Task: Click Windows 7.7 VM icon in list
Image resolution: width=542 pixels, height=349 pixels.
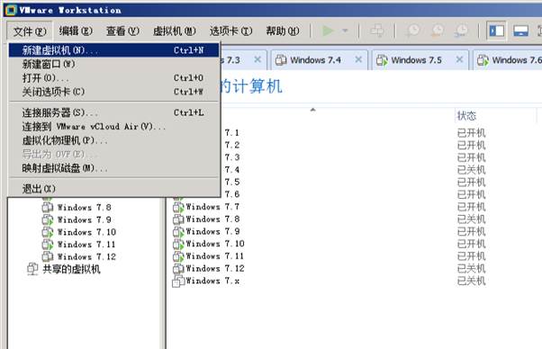Action: coord(178,207)
